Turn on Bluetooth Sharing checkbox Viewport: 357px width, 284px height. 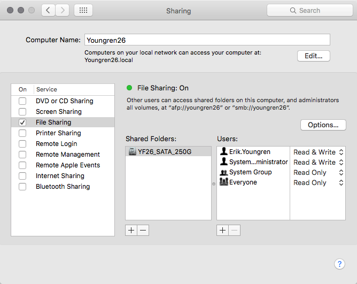(x=22, y=187)
